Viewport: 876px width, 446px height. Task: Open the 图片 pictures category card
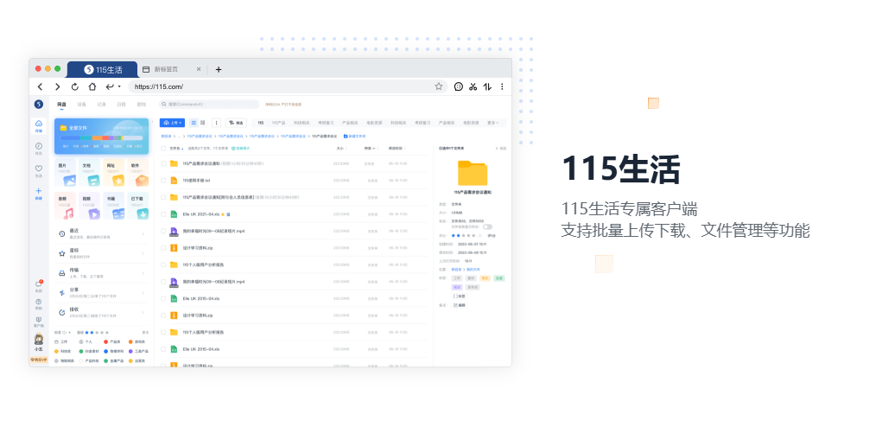[x=66, y=173]
